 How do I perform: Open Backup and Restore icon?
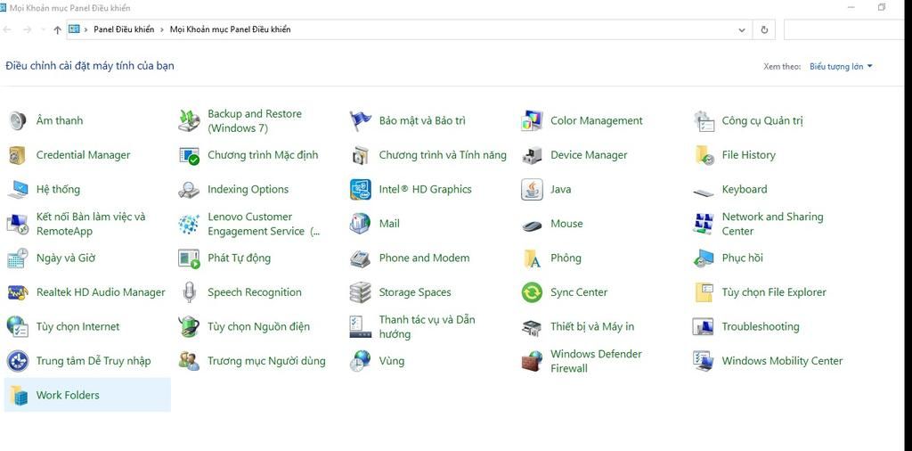pos(189,120)
